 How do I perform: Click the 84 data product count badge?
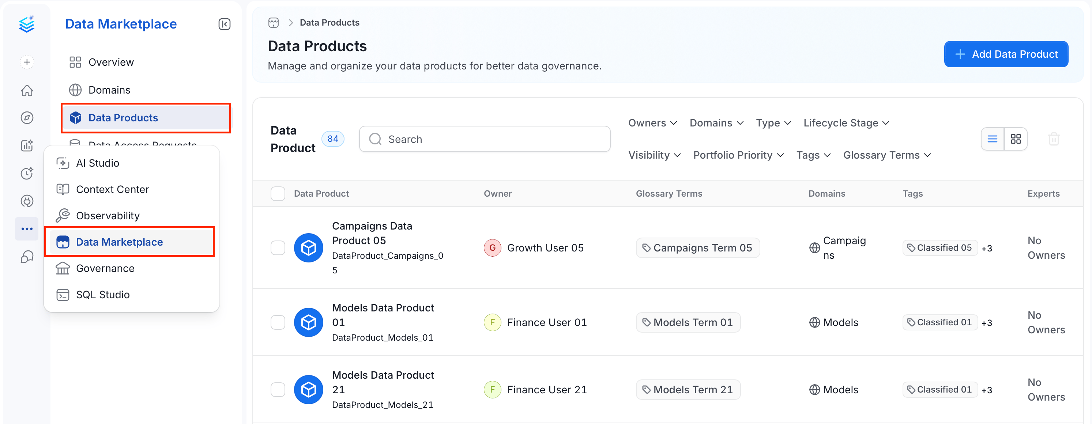click(333, 139)
